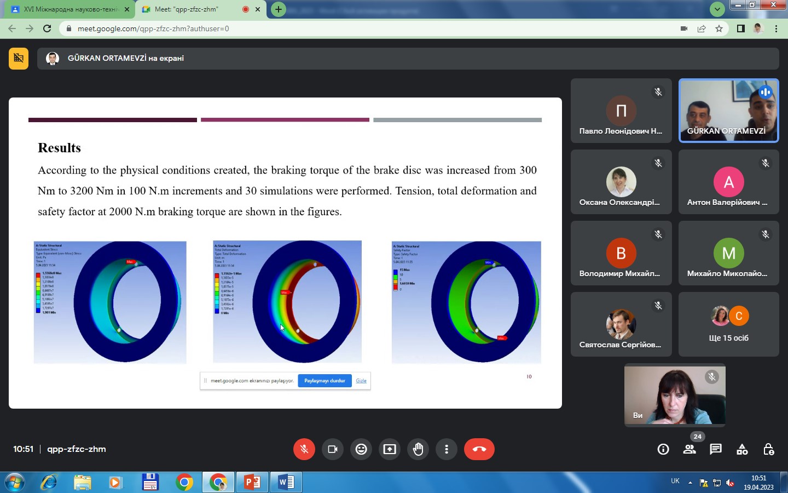Open Chrome's three-dot browser menu
Screen dimensions: 788x493
pyautogui.click(x=776, y=28)
